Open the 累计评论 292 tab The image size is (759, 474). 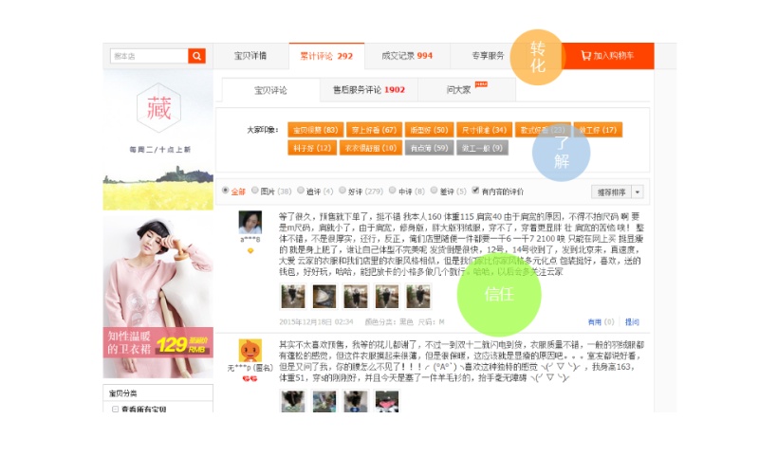pos(326,56)
